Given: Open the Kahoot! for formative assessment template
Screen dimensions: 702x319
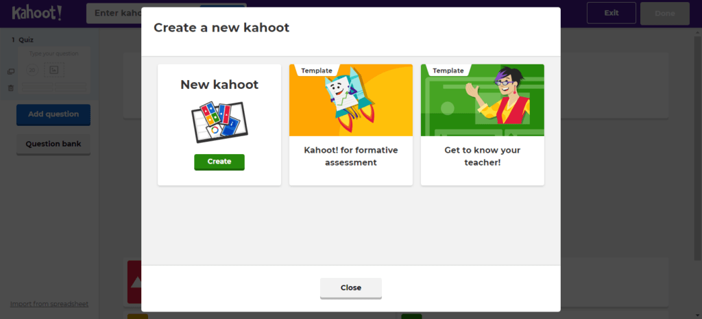Looking at the screenshot, I should click(x=350, y=125).
